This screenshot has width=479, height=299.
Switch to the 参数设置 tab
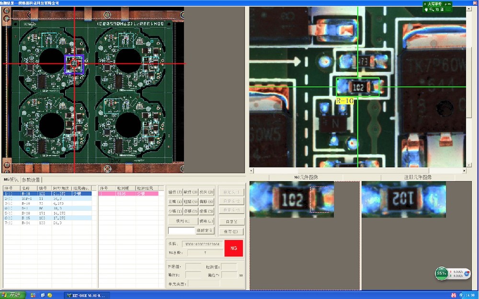click(31, 180)
